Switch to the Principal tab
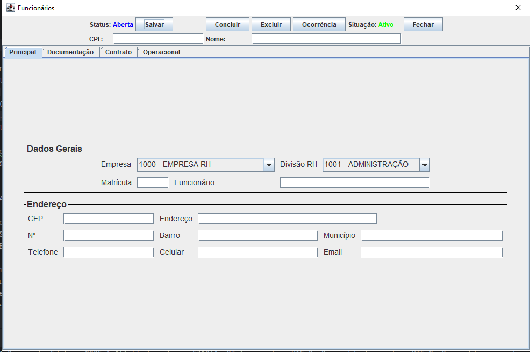This screenshot has width=530, height=352. point(23,52)
